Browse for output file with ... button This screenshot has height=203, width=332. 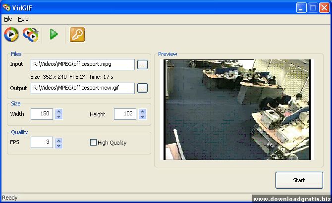tap(142, 88)
